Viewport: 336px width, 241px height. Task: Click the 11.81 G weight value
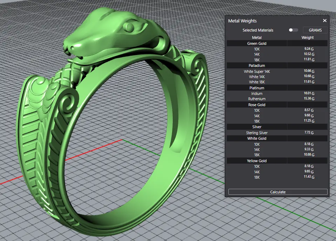point(309,59)
